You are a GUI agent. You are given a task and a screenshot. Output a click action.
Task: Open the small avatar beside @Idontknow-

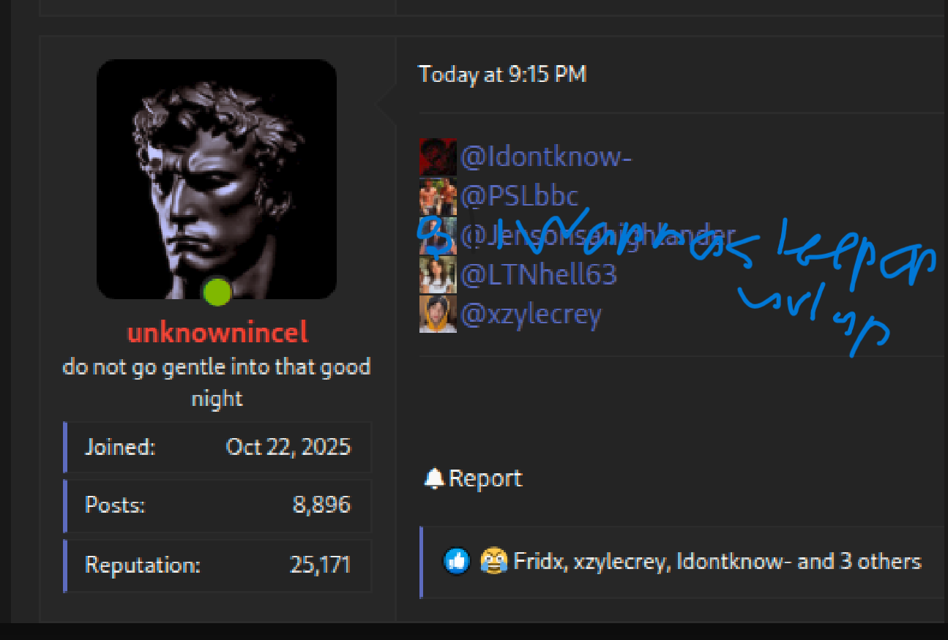point(438,157)
